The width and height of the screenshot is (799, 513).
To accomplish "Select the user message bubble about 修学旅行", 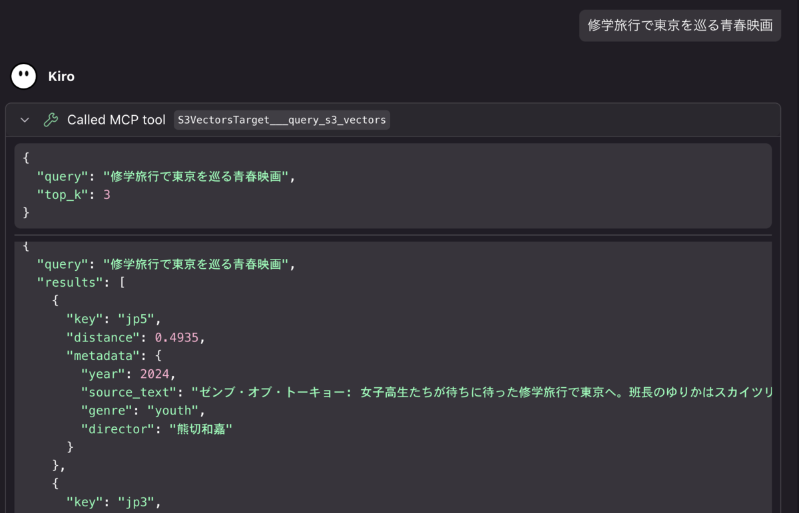I will point(680,26).
